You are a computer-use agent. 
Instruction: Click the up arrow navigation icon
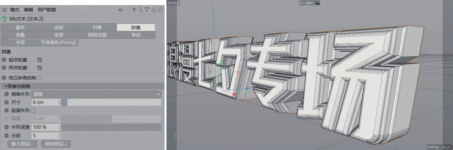(134, 10)
